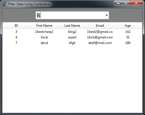Click the age value 180

(128, 43)
